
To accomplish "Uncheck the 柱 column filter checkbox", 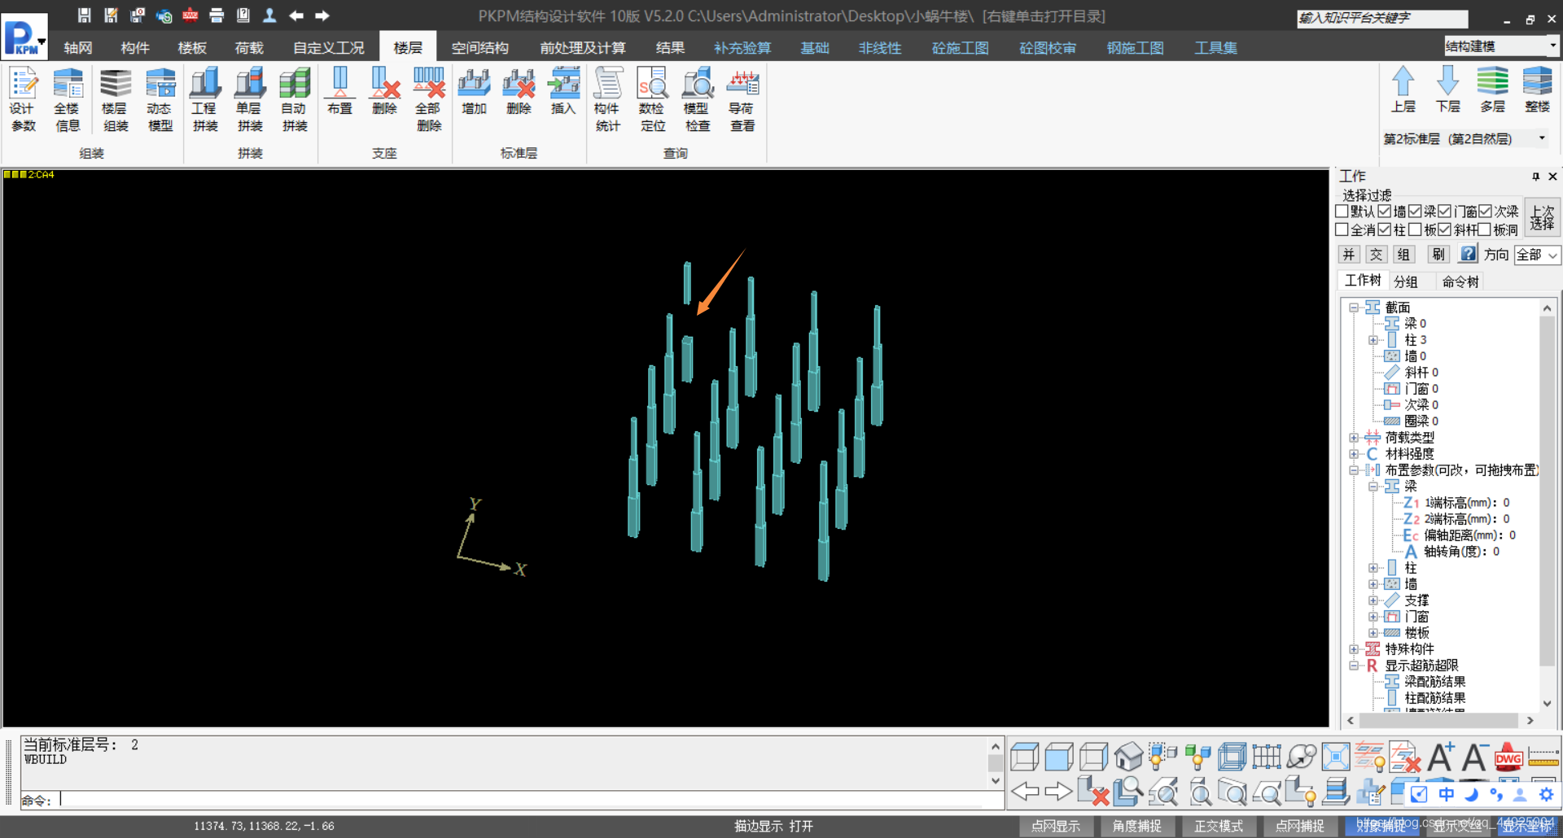I will click(1385, 229).
